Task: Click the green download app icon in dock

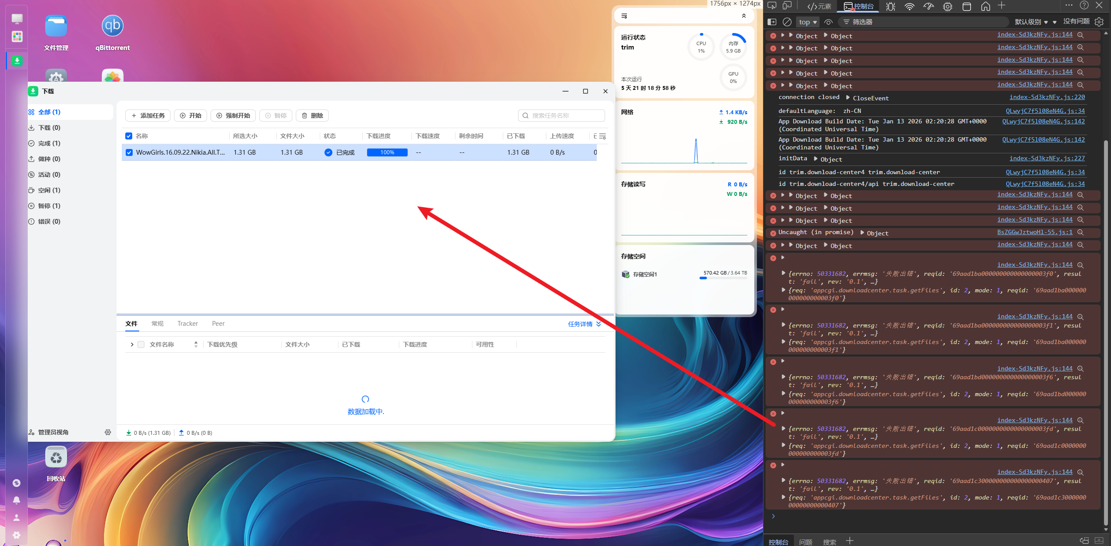Action: click(x=17, y=61)
